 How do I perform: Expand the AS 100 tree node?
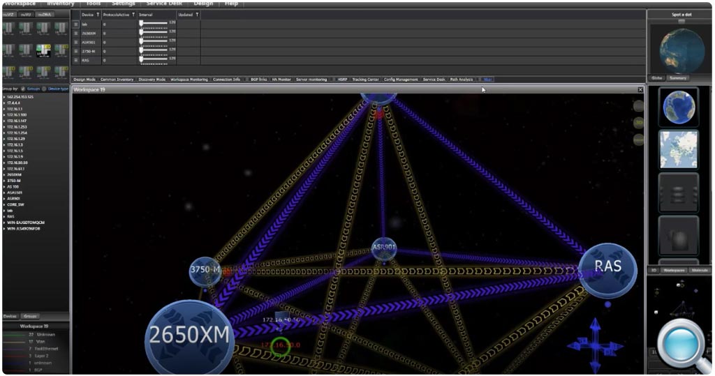[5, 186]
